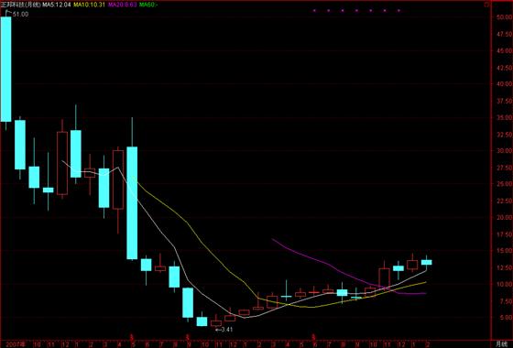Click the purple MA20 indicator label
Viewport: 513px width, 348px height.
pos(123,5)
